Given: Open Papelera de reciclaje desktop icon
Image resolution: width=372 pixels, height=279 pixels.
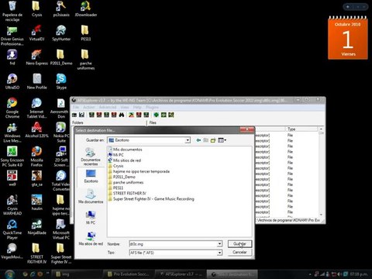Looking at the screenshot, I should [x=12, y=11].
